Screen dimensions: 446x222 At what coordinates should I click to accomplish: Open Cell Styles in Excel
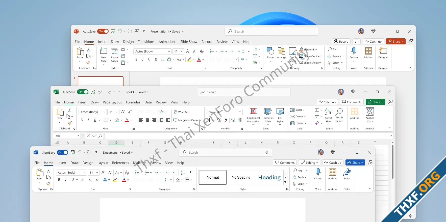[280, 116]
